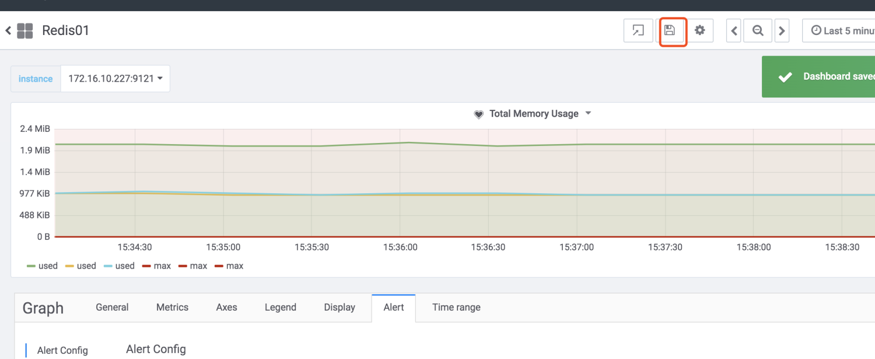The width and height of the screenshot is (875, 359).
Task: Click the Redis01 dashboard grid icon
Action: [25, 30]
